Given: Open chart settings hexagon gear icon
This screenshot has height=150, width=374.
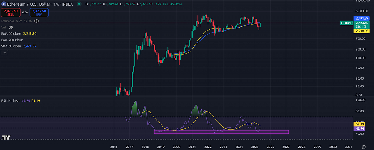Looking at the screenshot, I should (x=364, y=147).
